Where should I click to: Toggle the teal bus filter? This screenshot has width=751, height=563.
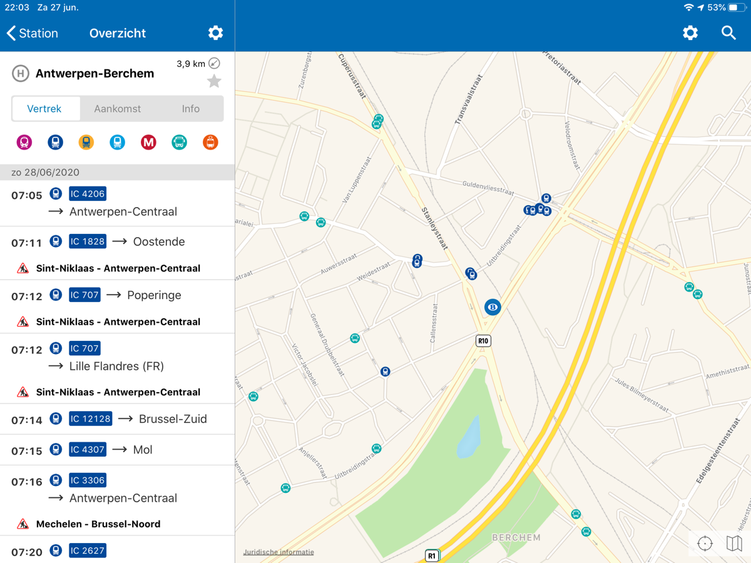coord(179,143)
